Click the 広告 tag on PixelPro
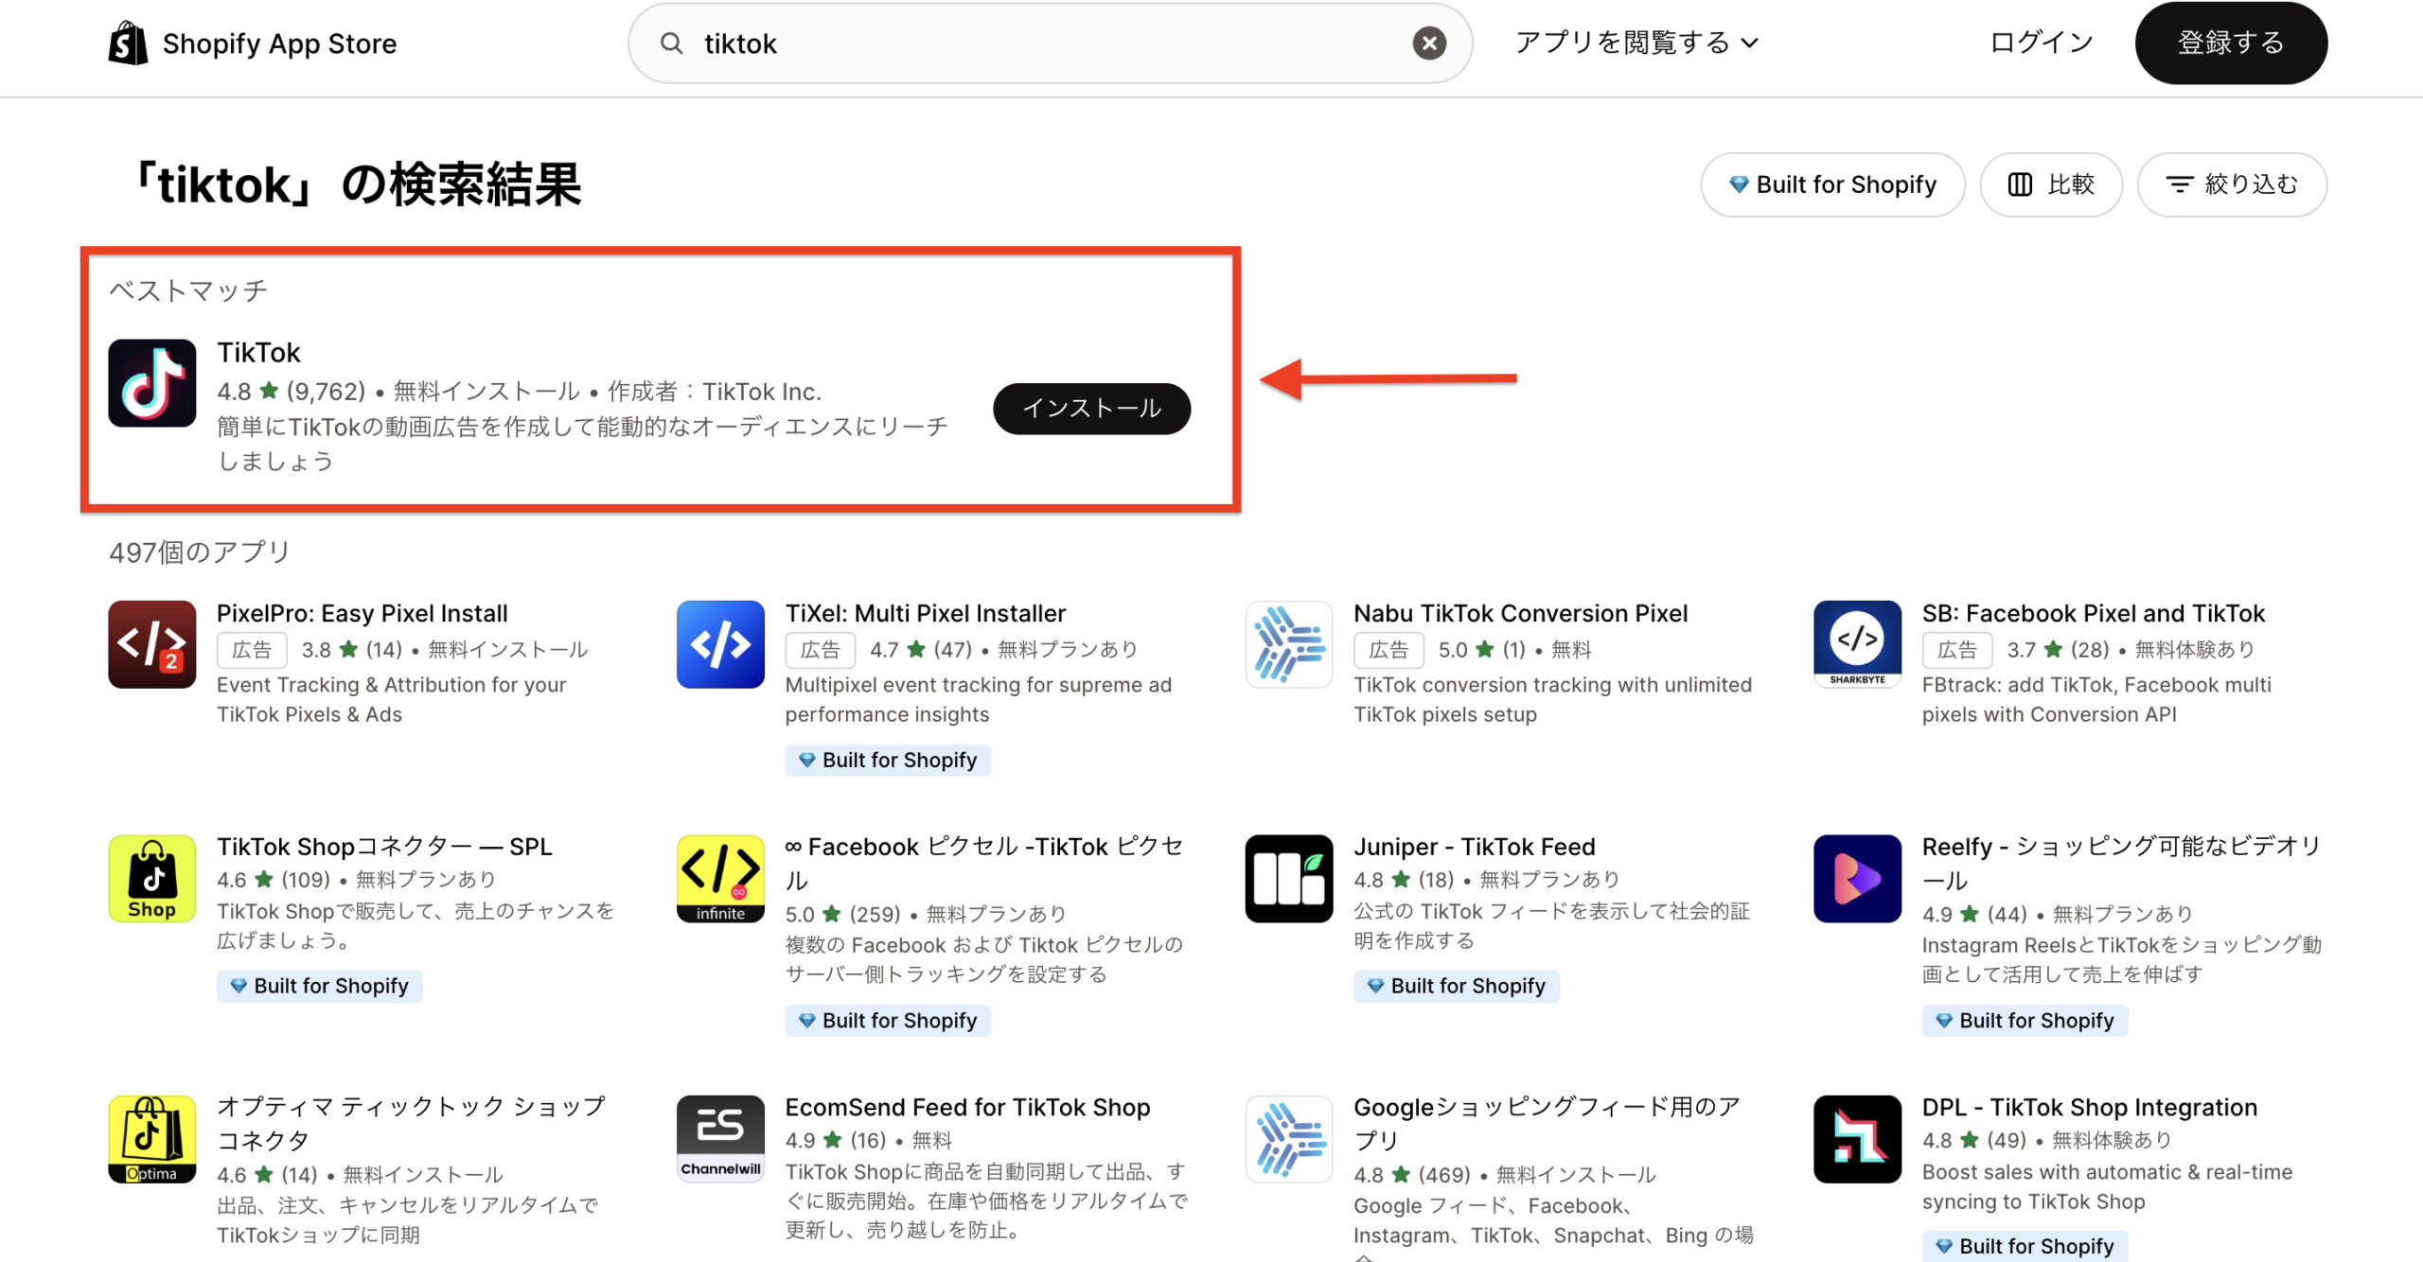The height and width of the screenshot is (1262, 2423). tap(252, 650)
